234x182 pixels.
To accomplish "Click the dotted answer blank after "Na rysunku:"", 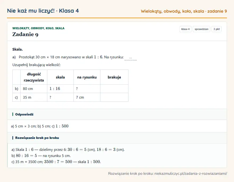I will click(131, 58).
